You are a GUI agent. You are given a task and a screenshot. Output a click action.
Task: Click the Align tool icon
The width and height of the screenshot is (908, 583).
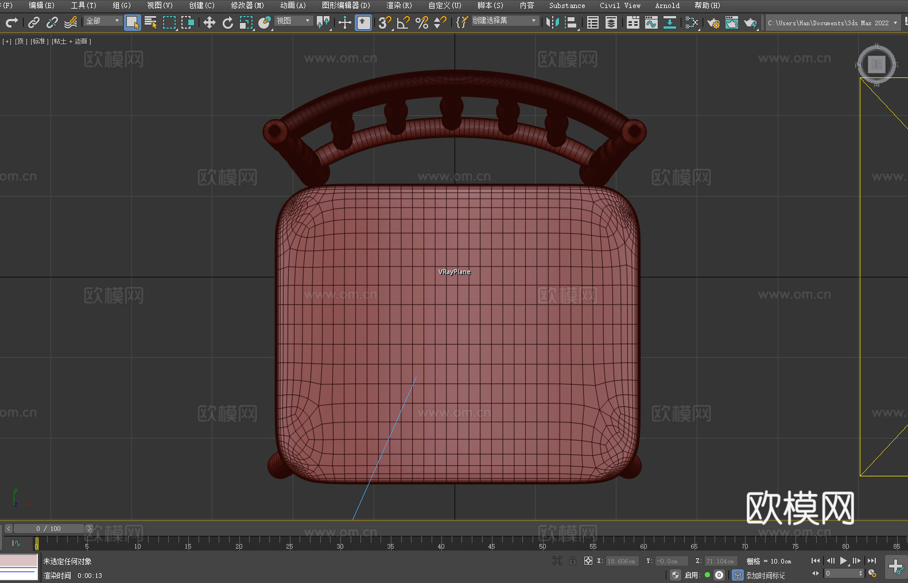[571, 22]
